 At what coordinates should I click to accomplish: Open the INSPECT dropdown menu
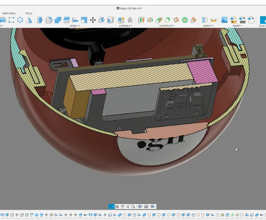pos(208,26)
